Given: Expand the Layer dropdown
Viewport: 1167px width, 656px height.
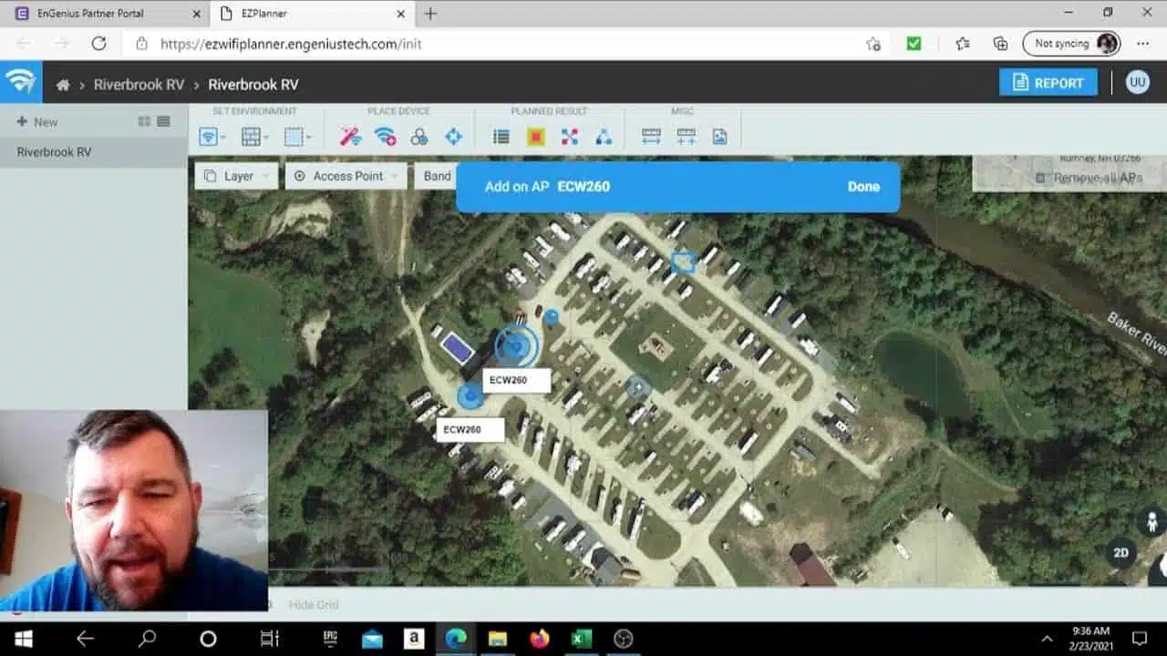Looking at the screenshot, I should click(236, 176).
